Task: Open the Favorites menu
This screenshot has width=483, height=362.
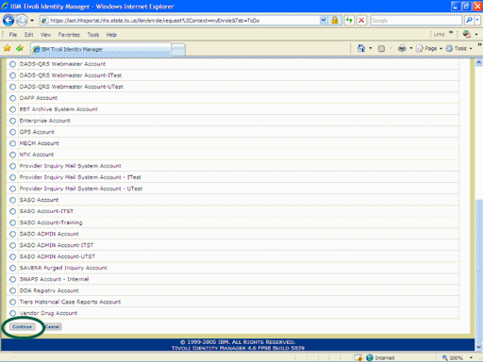Action: 69,35
